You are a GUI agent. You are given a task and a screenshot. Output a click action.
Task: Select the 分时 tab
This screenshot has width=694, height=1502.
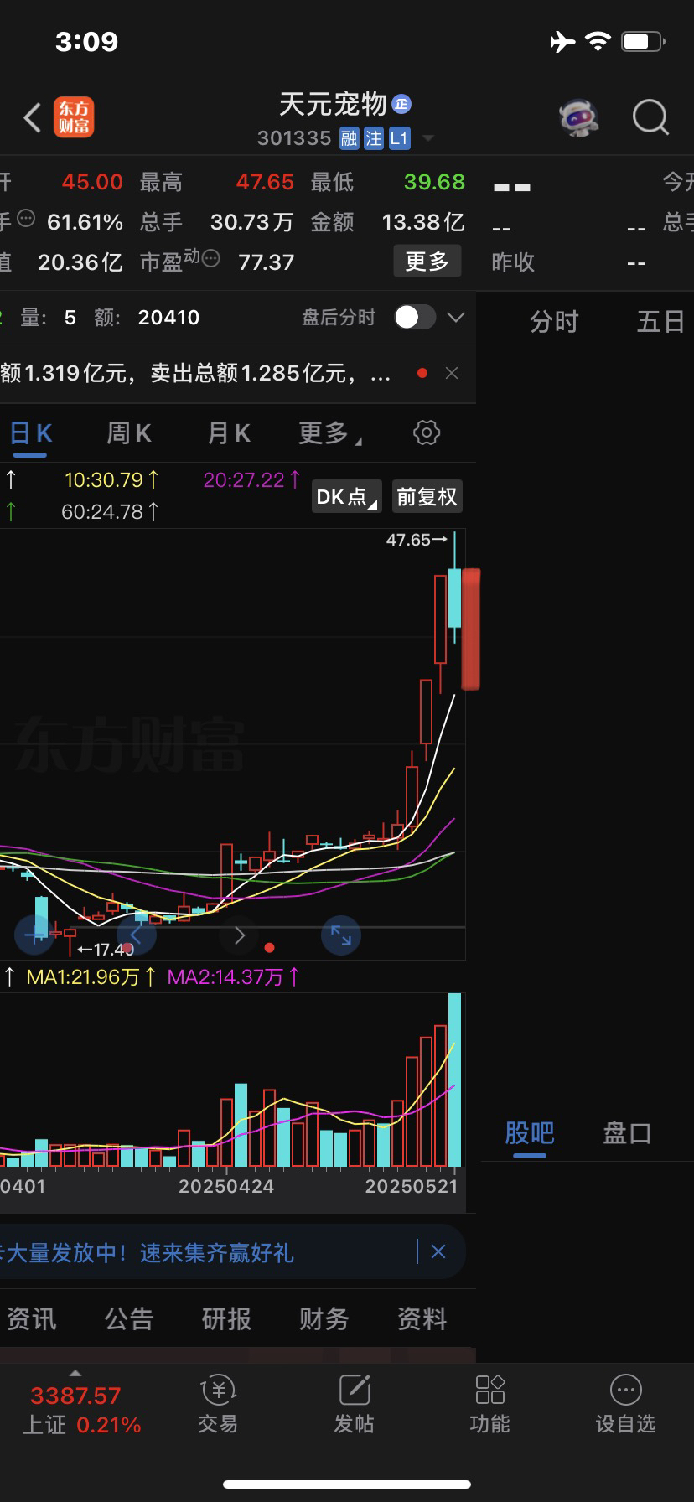tap(554, 321)
